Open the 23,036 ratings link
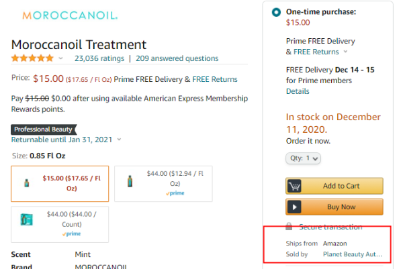403x269 pixels. (99, 59)
